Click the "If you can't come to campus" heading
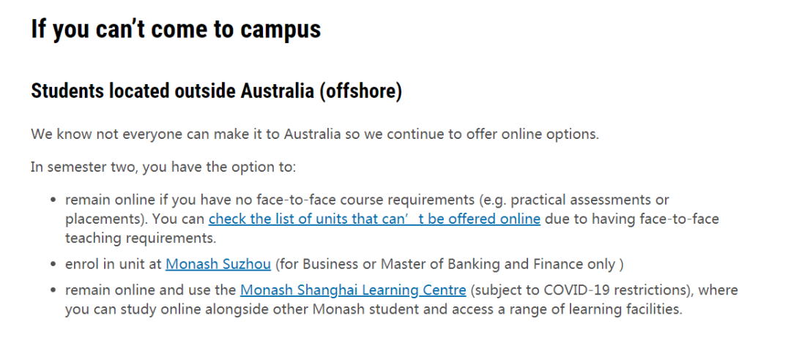791x340 pixels. click(176, 29)
